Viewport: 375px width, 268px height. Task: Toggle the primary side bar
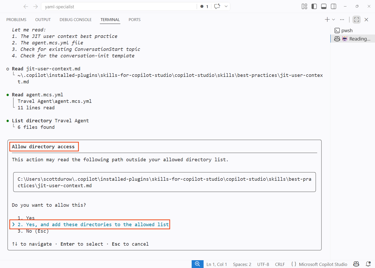(x=314, y=6)
